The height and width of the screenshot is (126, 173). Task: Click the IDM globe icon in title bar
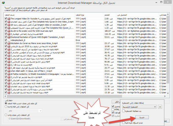pyautogui.click(x=3, y=3)
